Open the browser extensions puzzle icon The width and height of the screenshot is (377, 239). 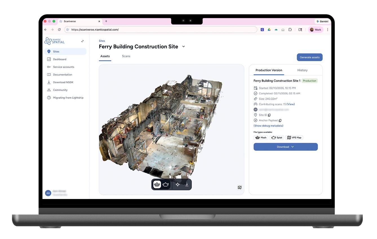click(290, 30)
